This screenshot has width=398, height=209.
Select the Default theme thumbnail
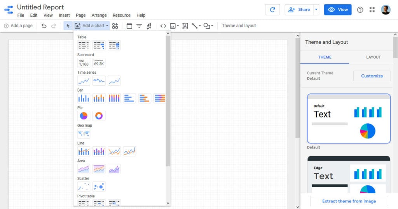coord(349,119)
